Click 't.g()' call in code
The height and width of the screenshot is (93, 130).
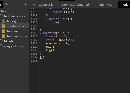click(50, 50)
